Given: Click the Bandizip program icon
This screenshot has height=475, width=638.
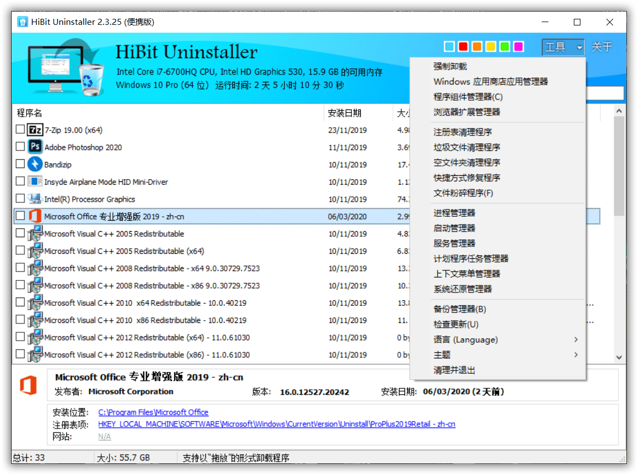Looking at the screenshot, I should (34, 164).
